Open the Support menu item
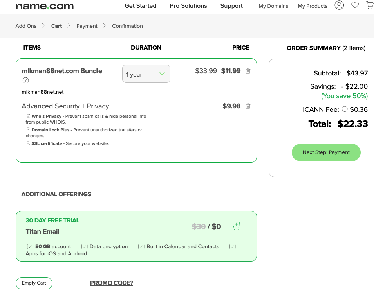Image resolution: width=374 pixels, height=294 pixels. click(x=231, y=6)
